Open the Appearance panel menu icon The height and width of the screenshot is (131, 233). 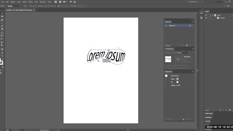click(x=193, y=72)
